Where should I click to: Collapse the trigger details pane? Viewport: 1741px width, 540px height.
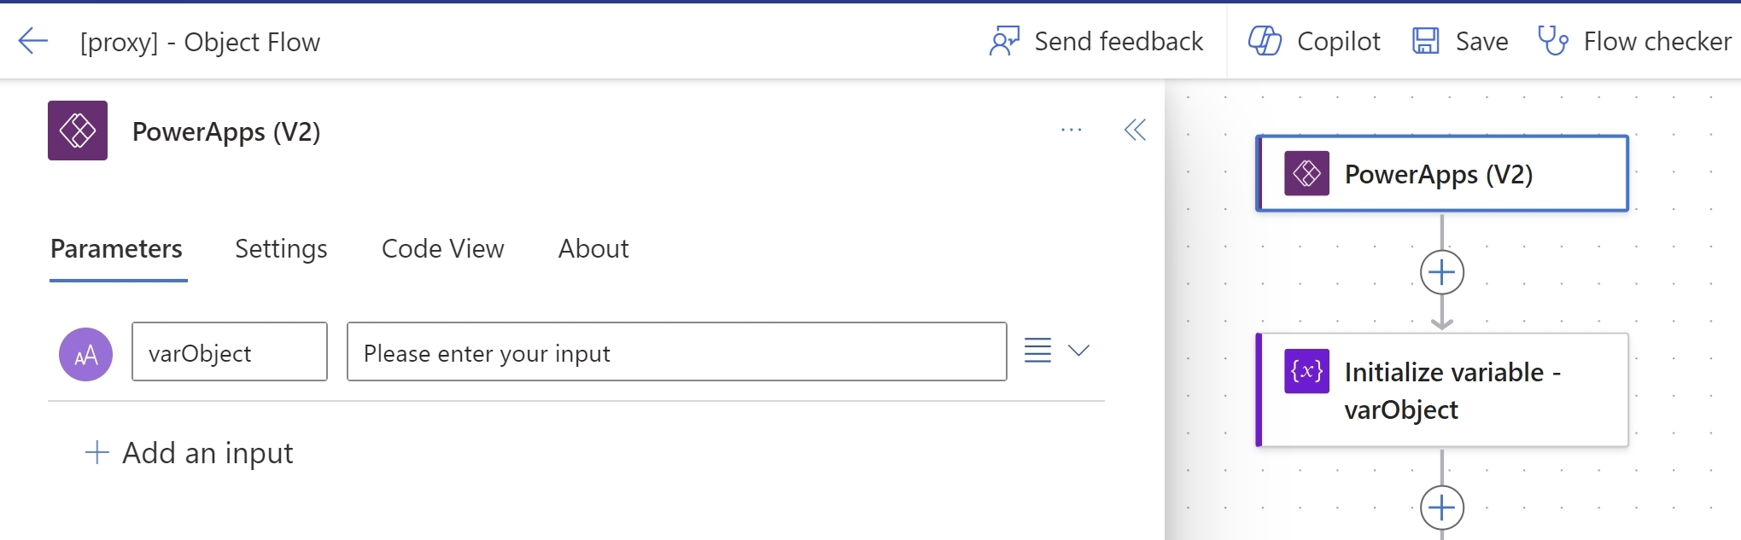tap(1135, 130)
